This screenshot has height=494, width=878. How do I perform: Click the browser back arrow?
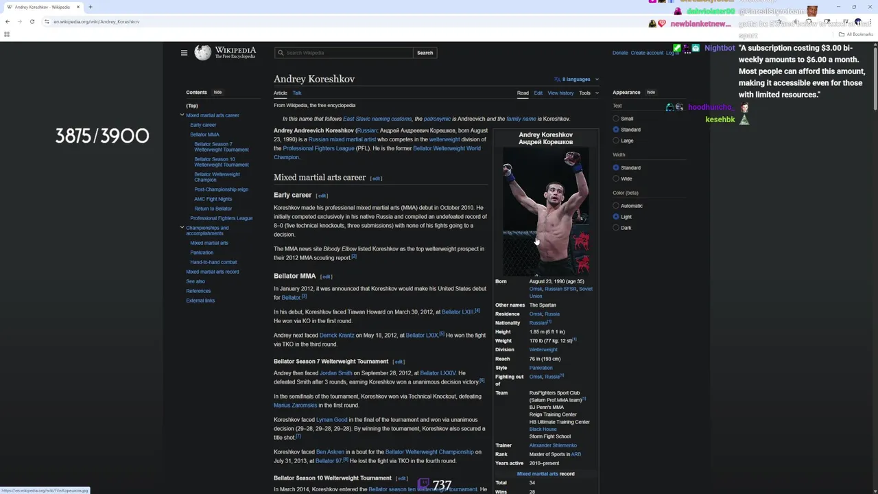(7, 21)
